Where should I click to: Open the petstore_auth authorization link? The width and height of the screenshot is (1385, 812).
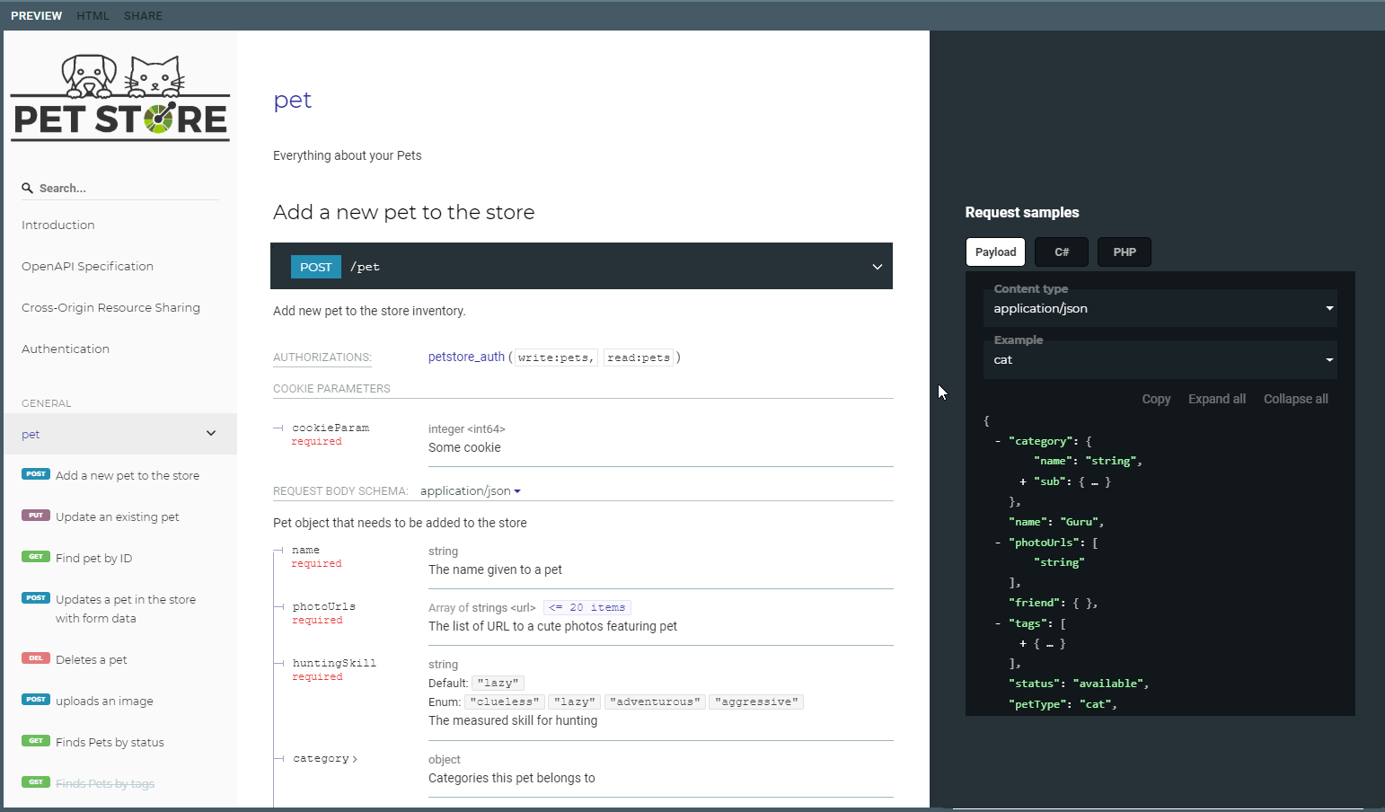pos(466,356)
